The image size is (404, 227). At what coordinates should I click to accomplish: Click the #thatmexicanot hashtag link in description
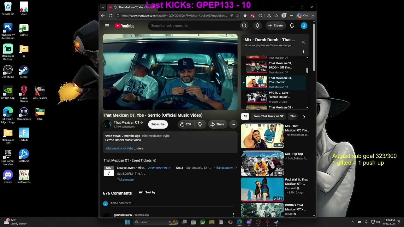116,148
